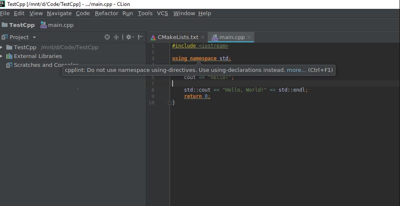Image resolution: width=400 pixels, height=206 pixels.
Task: Open the Help menu
Action: [x=205, y=13]
